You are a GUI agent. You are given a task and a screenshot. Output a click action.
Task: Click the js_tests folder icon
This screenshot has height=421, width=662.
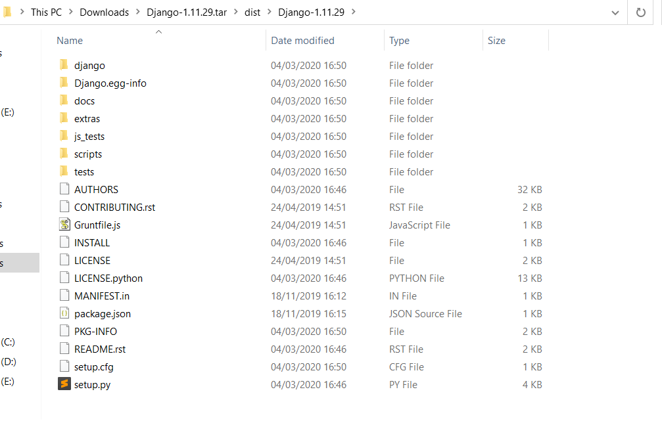pyautogui.click(x=64, y=136)
